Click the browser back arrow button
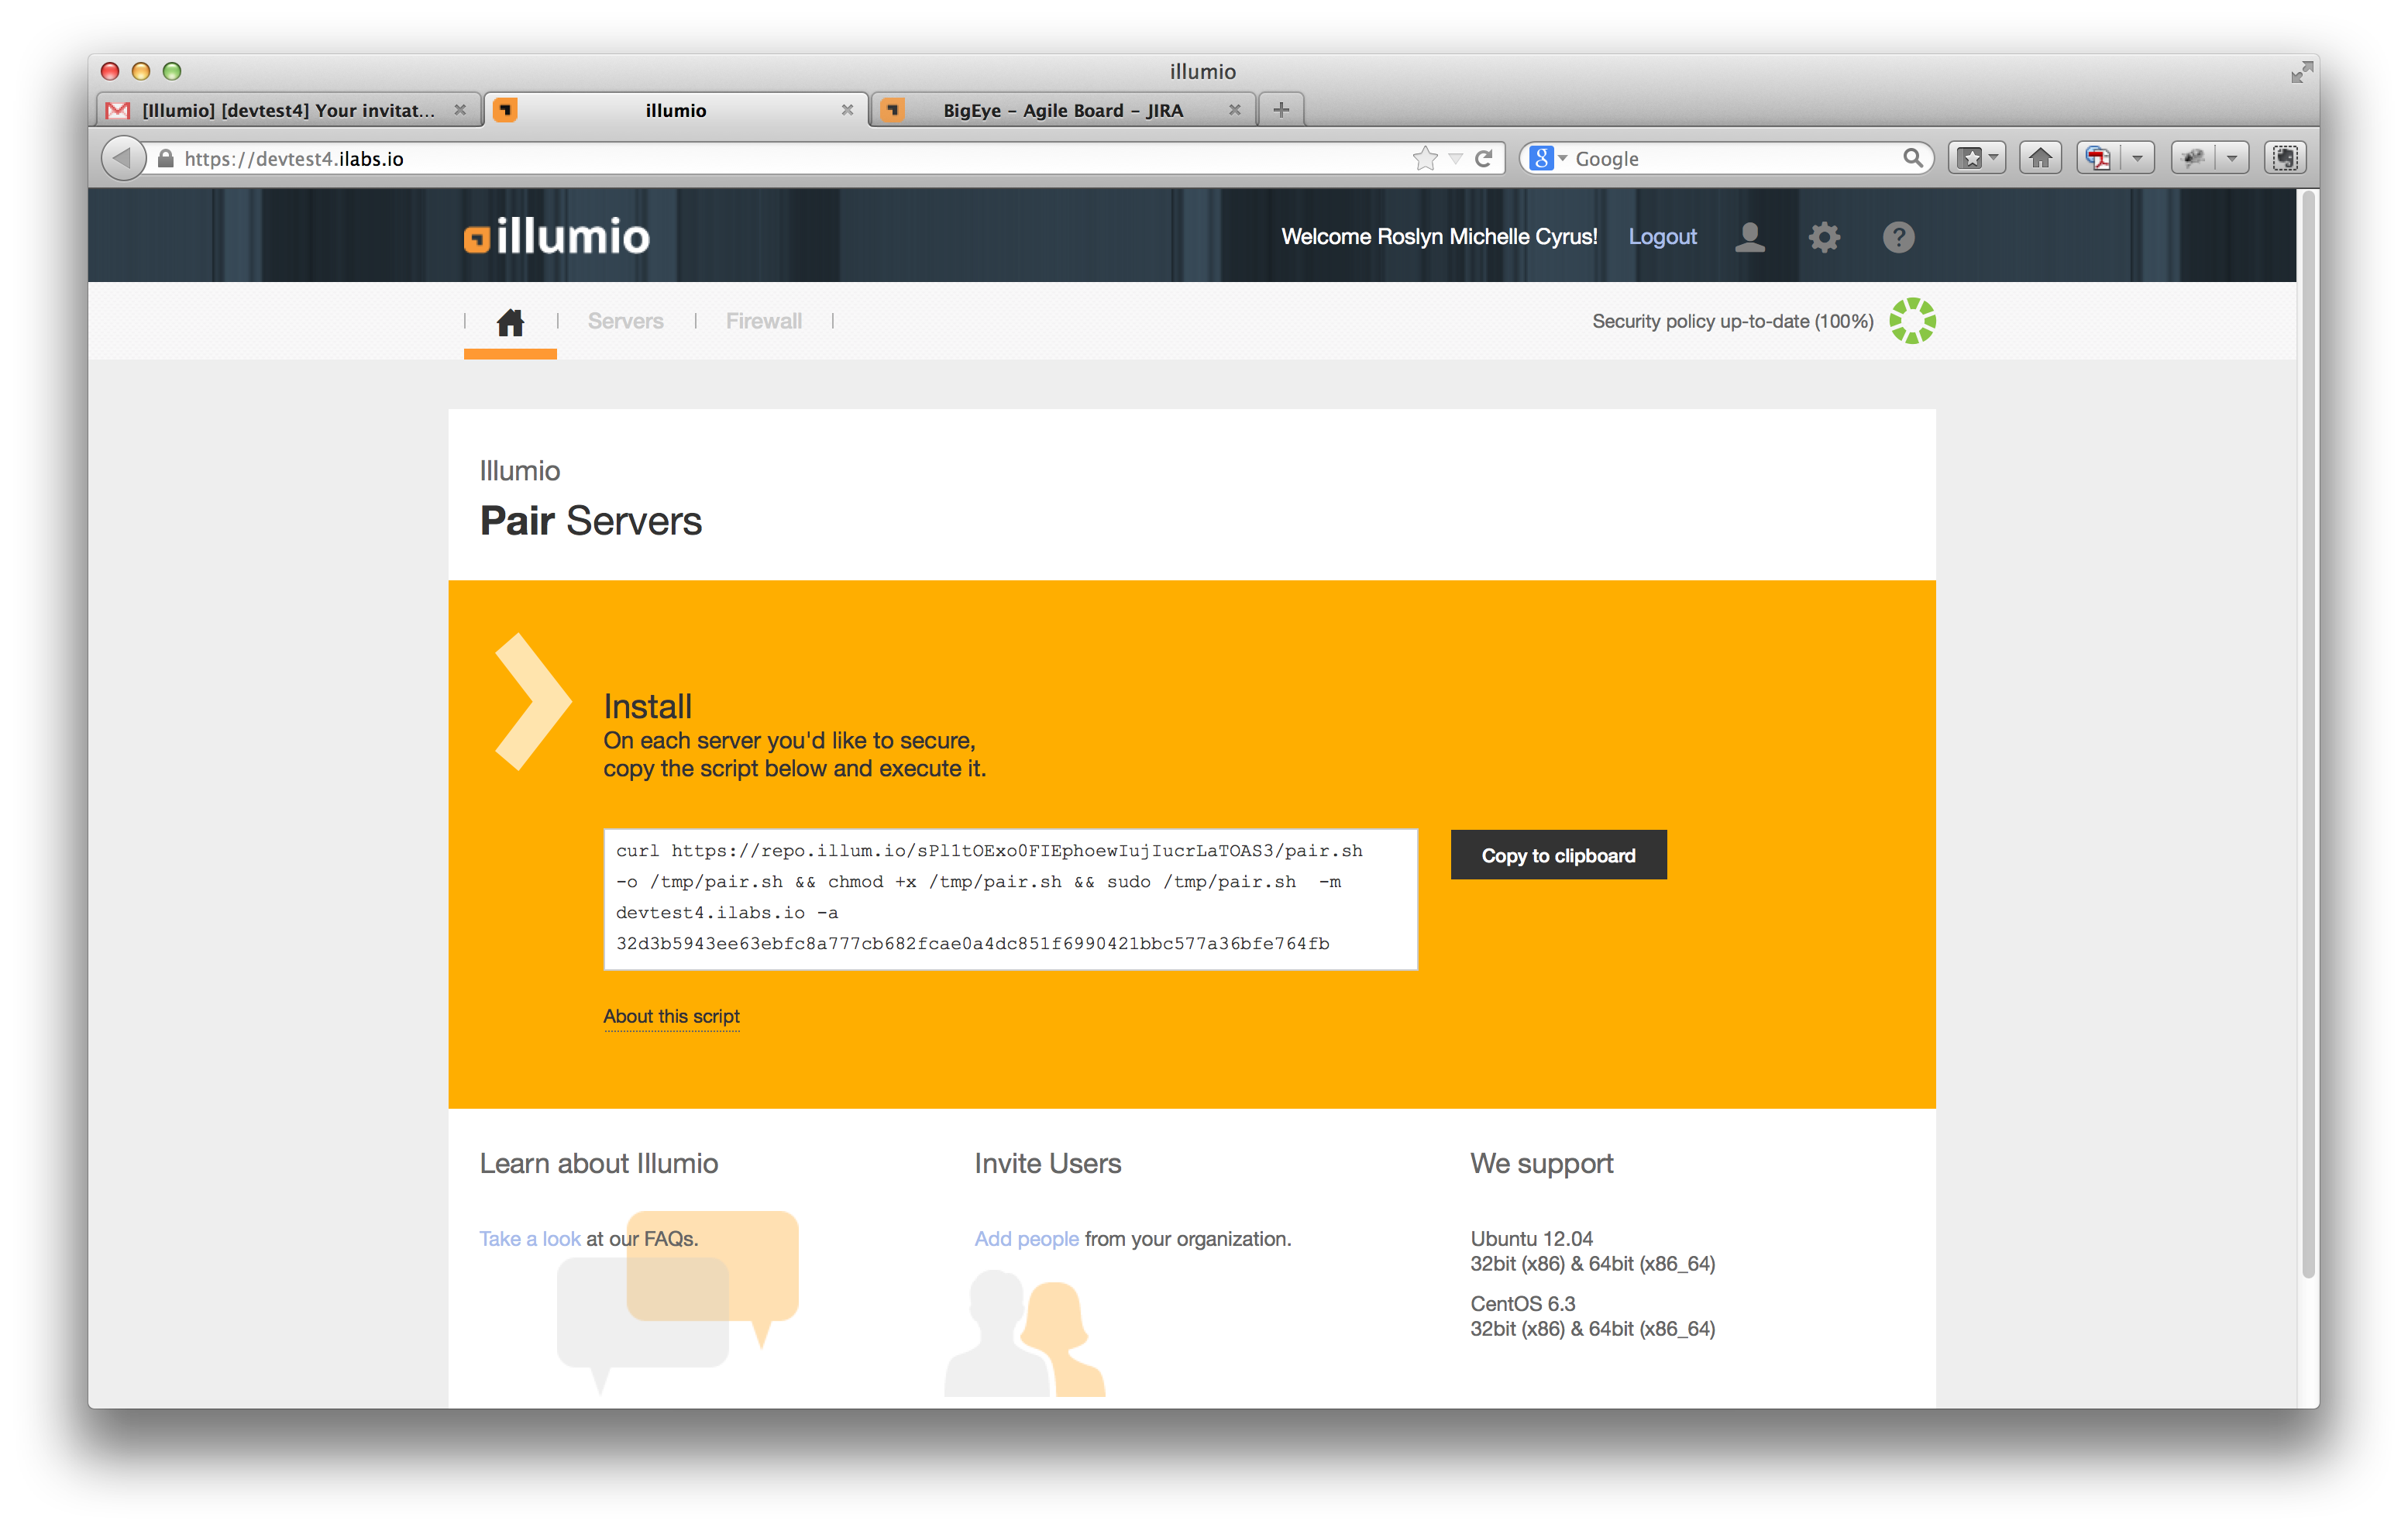 (123, 158)
